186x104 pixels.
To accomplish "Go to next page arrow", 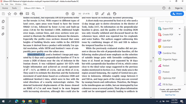I will tap(73, 14).
